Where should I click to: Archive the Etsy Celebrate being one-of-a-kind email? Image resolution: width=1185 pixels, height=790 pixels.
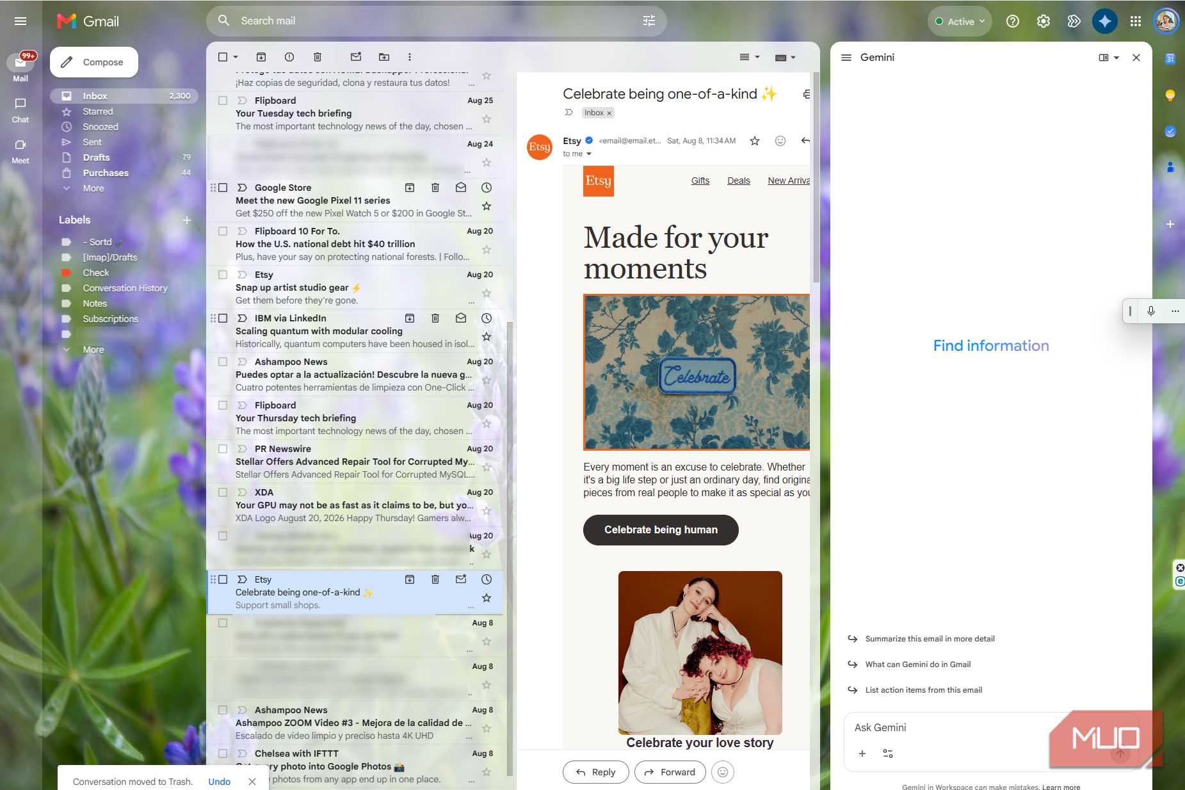click(410, 579)
